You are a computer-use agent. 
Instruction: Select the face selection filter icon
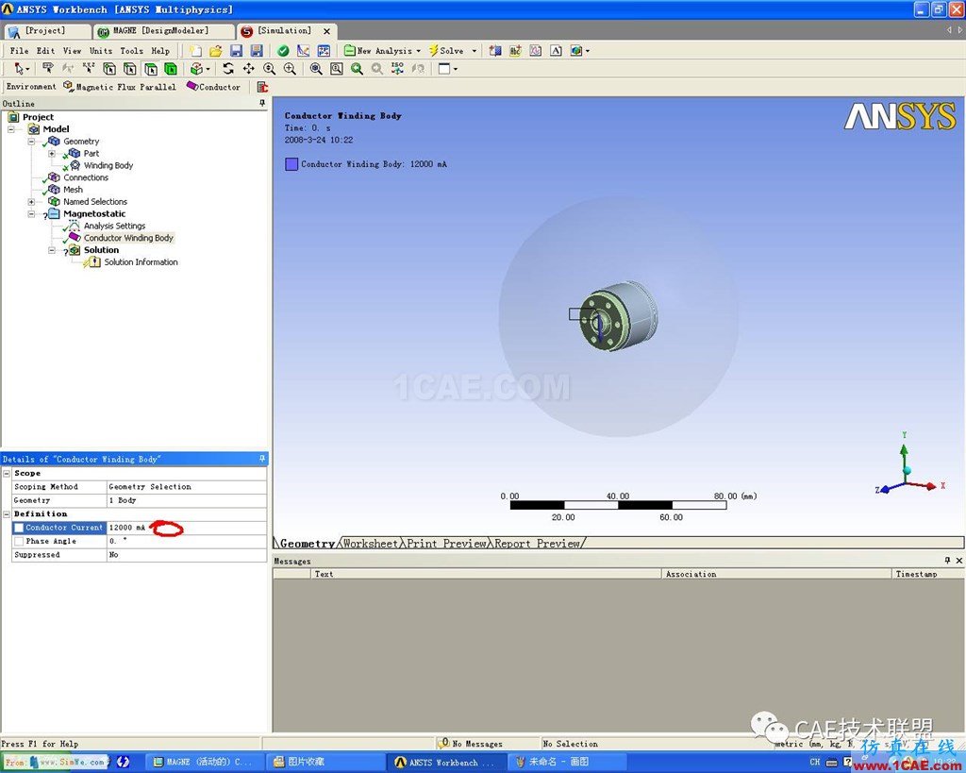coord(150,68)
